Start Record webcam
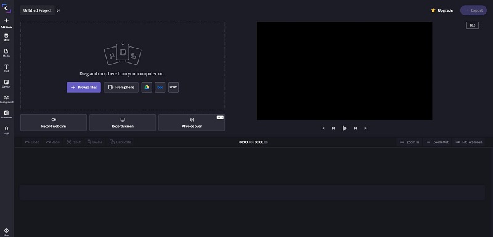Image resolution: width=493 pixels, height=237 pixels. [x=54, y=123]
